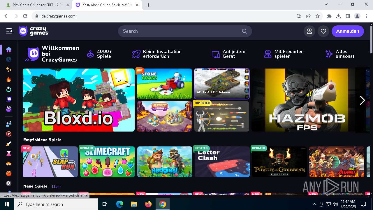Open Heroes Assemble game card

click(x=337, y=162)
